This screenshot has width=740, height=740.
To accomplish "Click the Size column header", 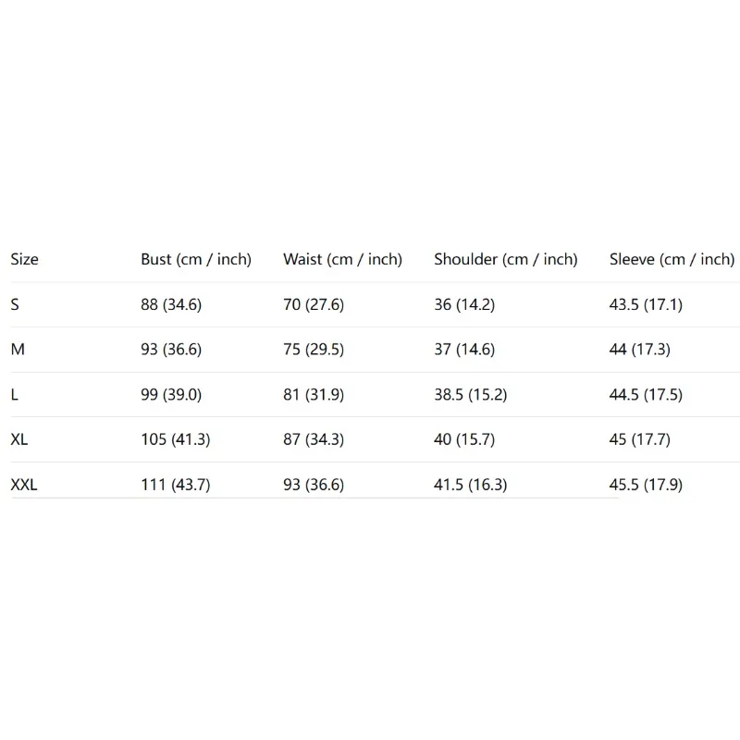I will (25, 259).
